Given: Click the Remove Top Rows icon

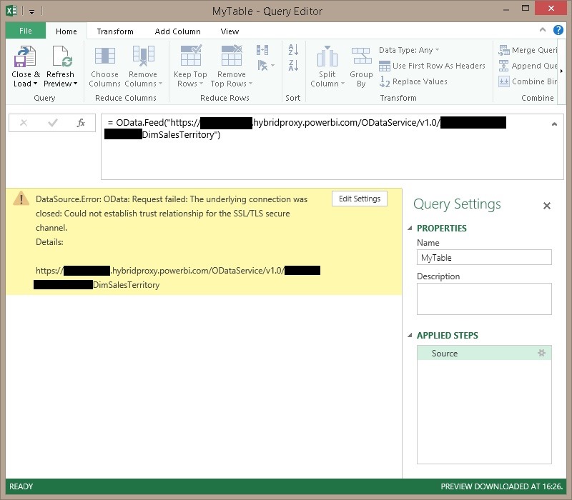Looking at the screenshot, I should pos(232,56).
